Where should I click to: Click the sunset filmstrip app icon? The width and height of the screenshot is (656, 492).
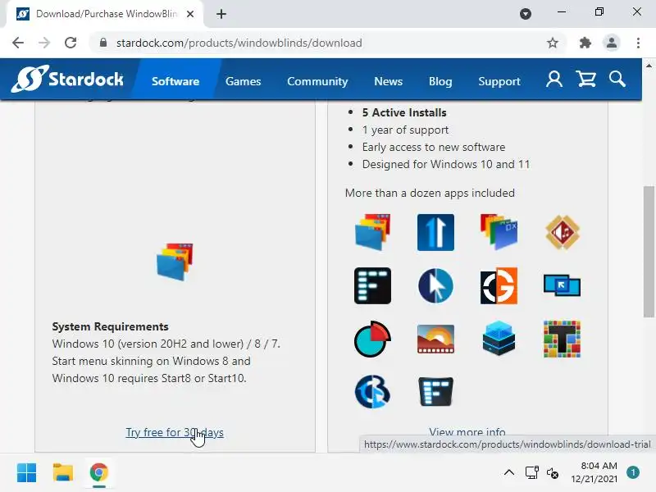tap(435, 339)
